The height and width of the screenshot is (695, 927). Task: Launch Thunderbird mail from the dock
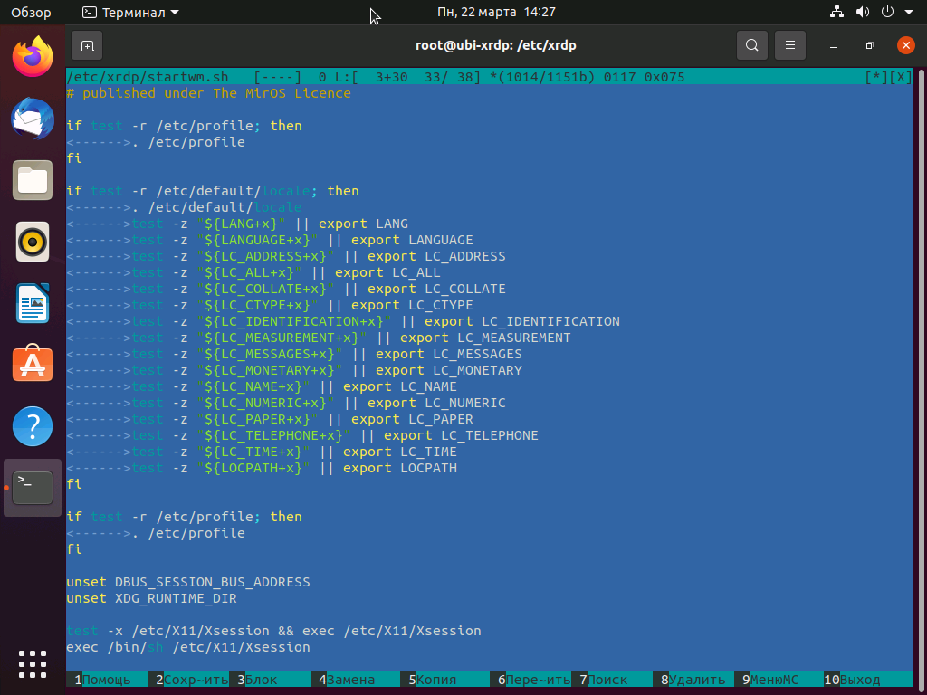[x=33, y=119]
